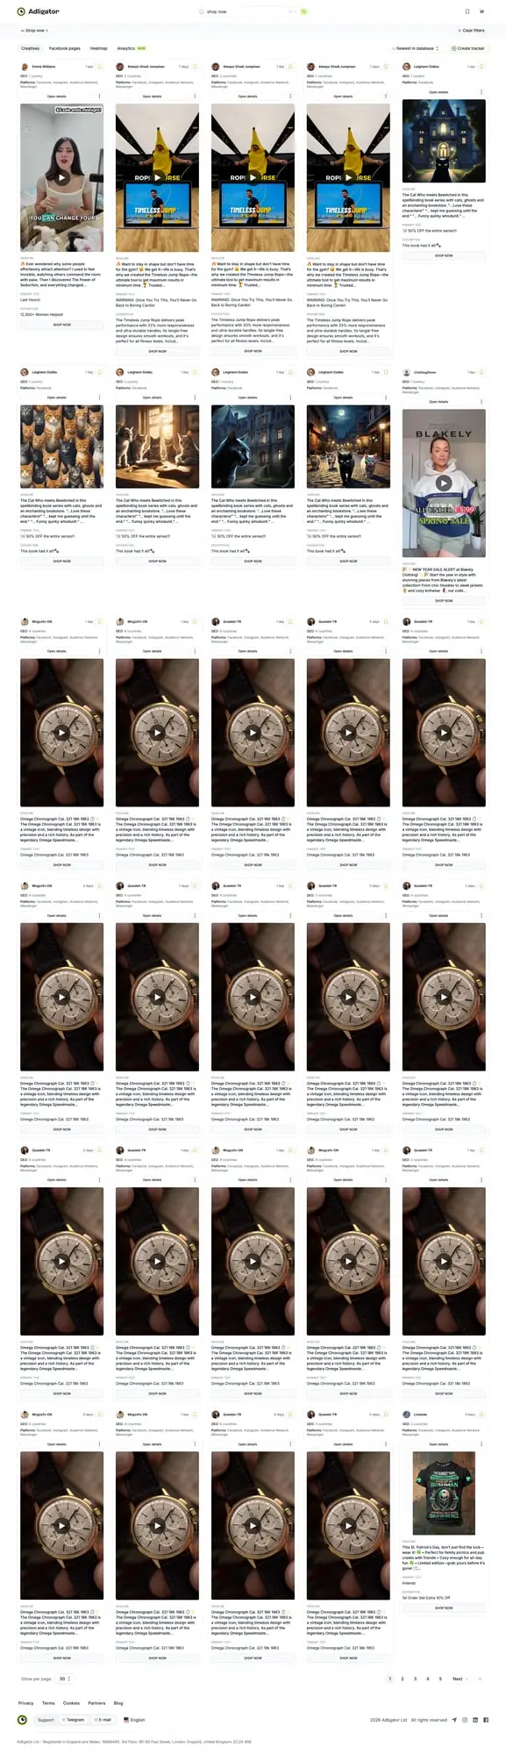The width and height of the screenshot is (506, 1755).
Task: Open three-dot menu on Emma Williams card
Action: 99,97
